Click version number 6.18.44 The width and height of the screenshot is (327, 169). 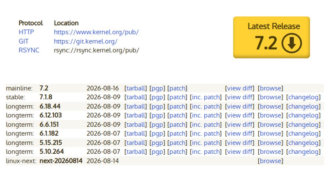point(50,106)
